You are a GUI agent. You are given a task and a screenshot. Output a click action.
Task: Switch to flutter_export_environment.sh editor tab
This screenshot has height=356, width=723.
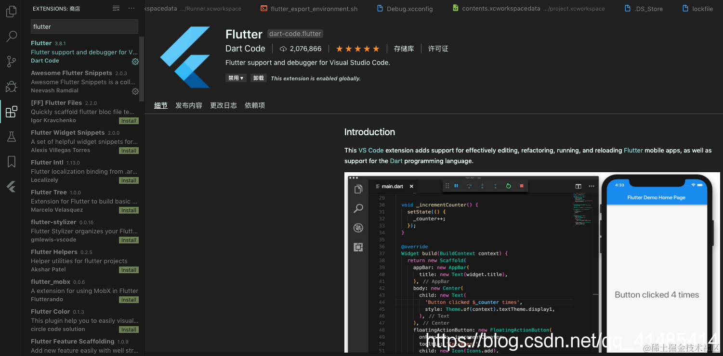pos(309,9)
